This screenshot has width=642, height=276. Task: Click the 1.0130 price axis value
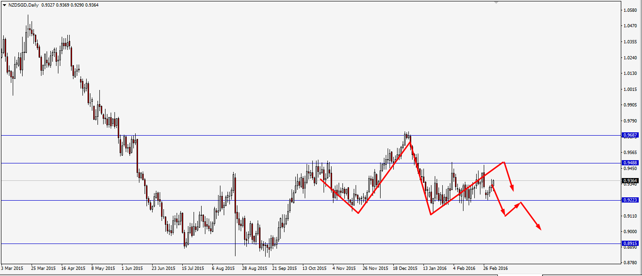[630, 73]
